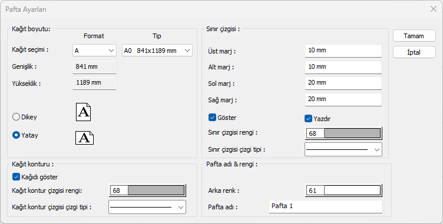Click the portrait page orientation icon
The height and width of the screenshot is (224, 443).
tap(83, 112)
